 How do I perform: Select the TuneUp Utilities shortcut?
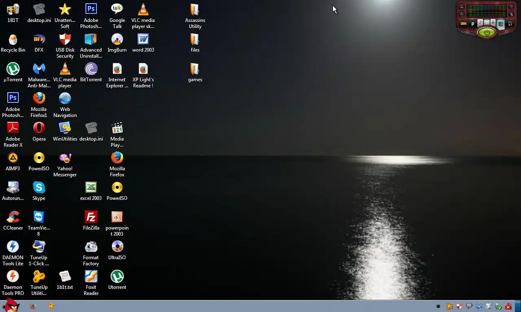pyautogui.click(x=39, y=283)
